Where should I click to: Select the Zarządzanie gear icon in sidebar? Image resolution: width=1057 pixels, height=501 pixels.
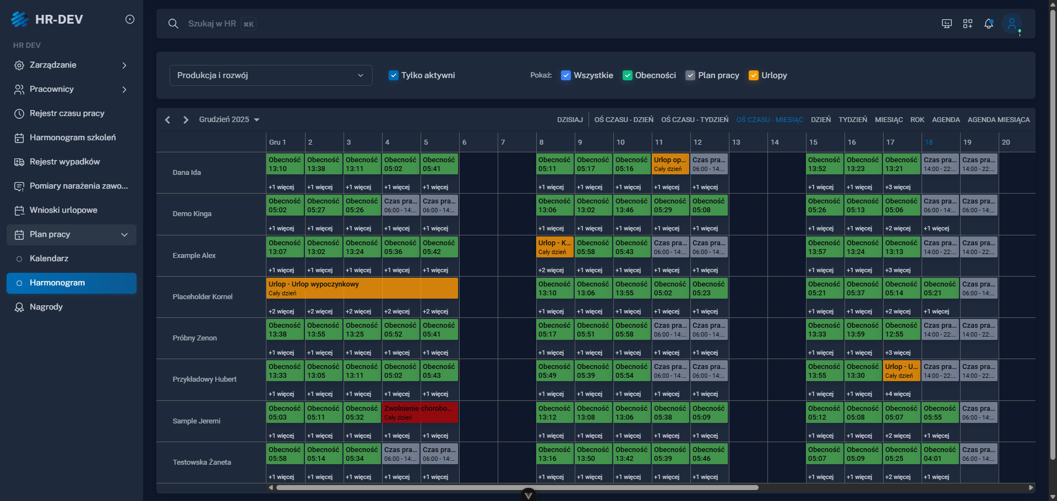point(19,65)
